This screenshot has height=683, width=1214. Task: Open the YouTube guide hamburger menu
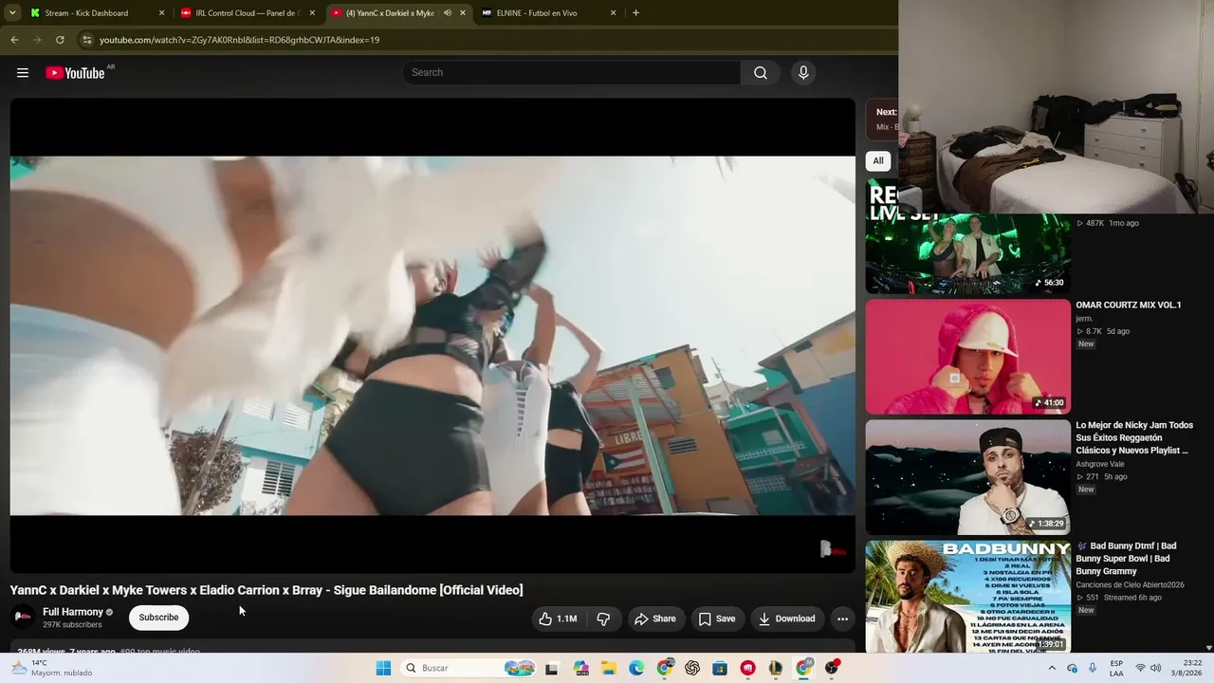(x=23, y=73)
